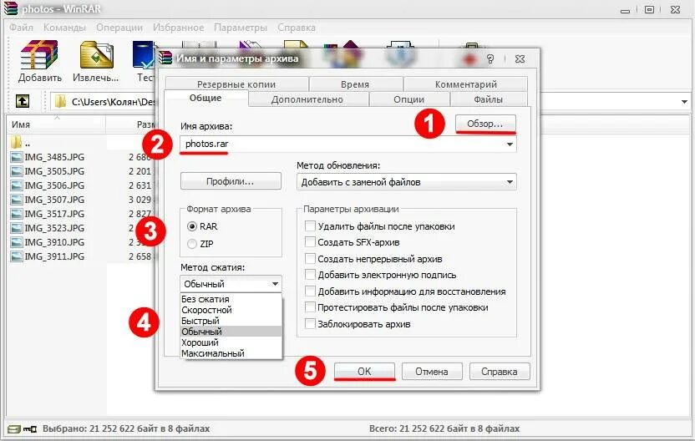Screen dimensions: 695x441
Task: Select IMG_3911.JPG file name
Action: pos(54,256)
